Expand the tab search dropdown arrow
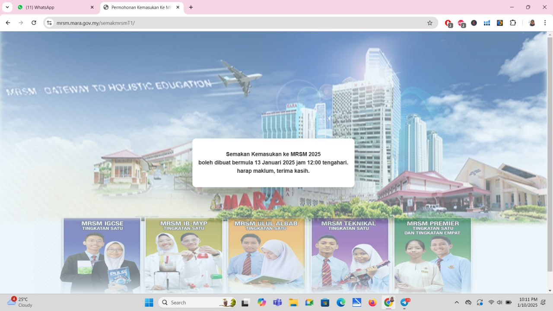This screenshot has width=553, height=311. [x=7, y=7]
